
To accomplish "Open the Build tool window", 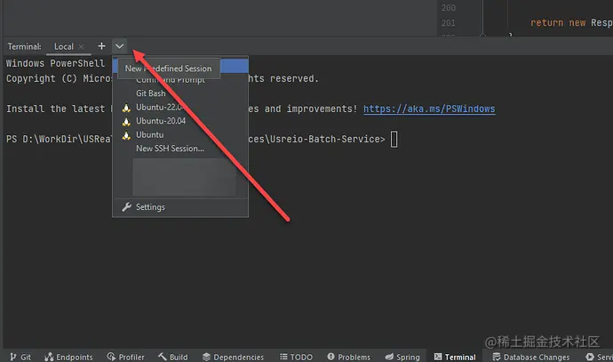I will tap(173, 357).
